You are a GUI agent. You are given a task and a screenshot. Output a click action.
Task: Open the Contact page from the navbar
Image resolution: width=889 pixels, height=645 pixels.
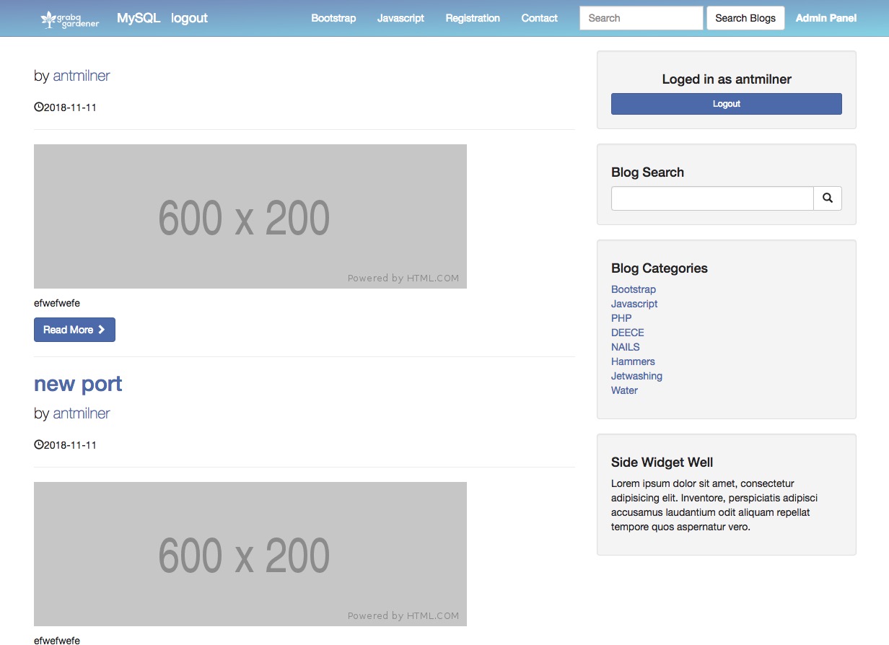point(539,18)
